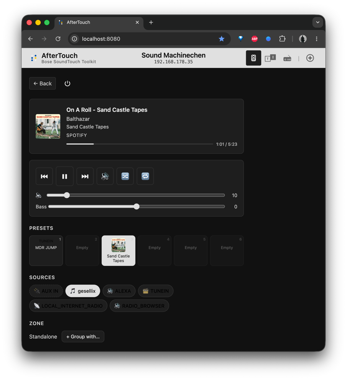Switch source to AUX IN

coord(46,291)
